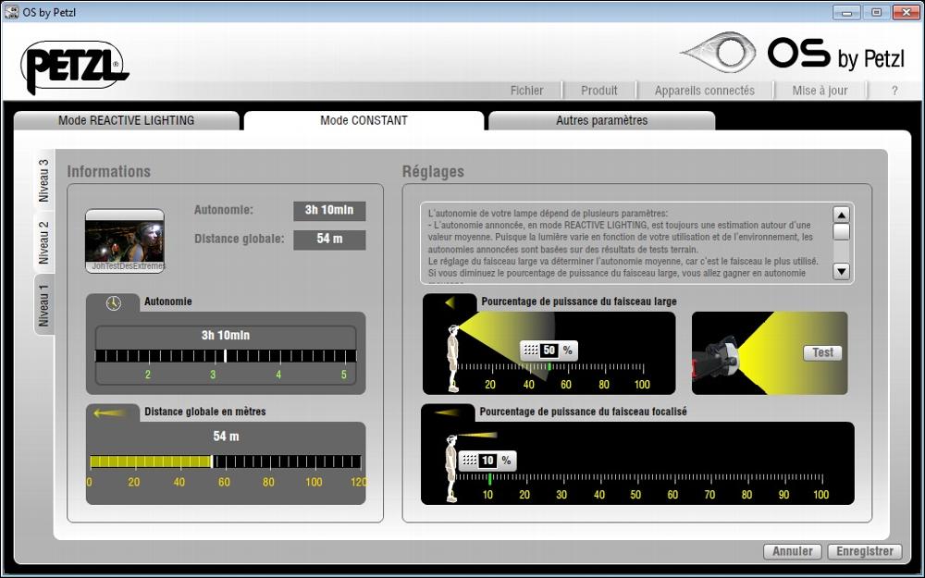Select the Niveau 1 side tab
The width and height of the screenshot is (925, 578).
pyautogui.click(x=44, y=305)
